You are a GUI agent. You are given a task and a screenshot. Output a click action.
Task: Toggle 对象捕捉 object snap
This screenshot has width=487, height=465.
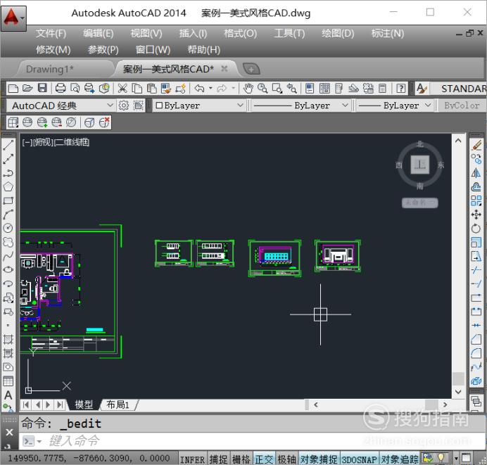319,459
